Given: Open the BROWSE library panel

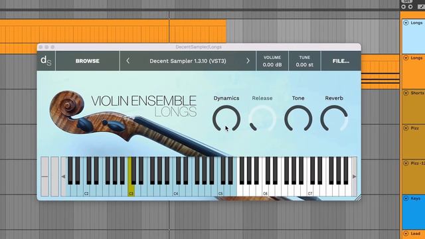Looking at the screenshot, I should pos(87,61).
